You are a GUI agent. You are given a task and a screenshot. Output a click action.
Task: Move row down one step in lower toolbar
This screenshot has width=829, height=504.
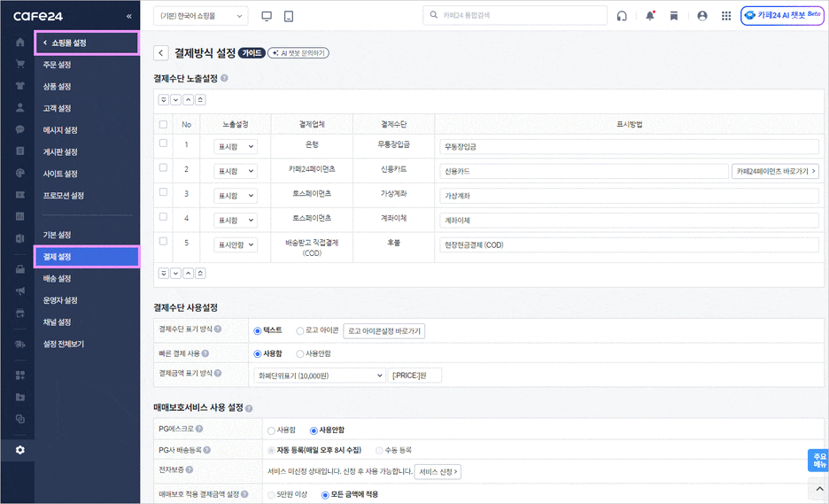point(176,273)
